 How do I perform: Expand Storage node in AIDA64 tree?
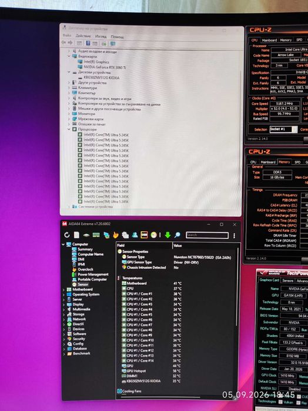(63, 315)
